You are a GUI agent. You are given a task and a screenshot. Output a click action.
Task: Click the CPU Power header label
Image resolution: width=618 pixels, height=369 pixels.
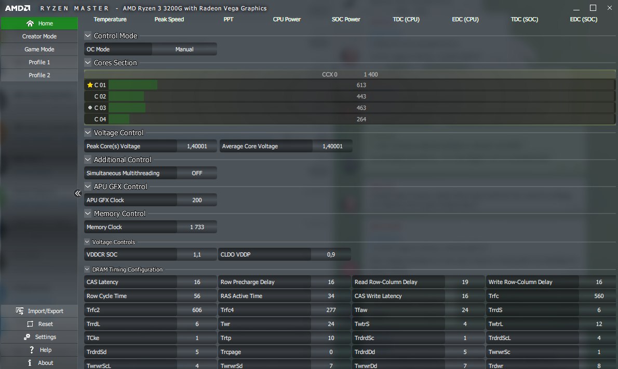pyautogui.click(x=287, y=19)
